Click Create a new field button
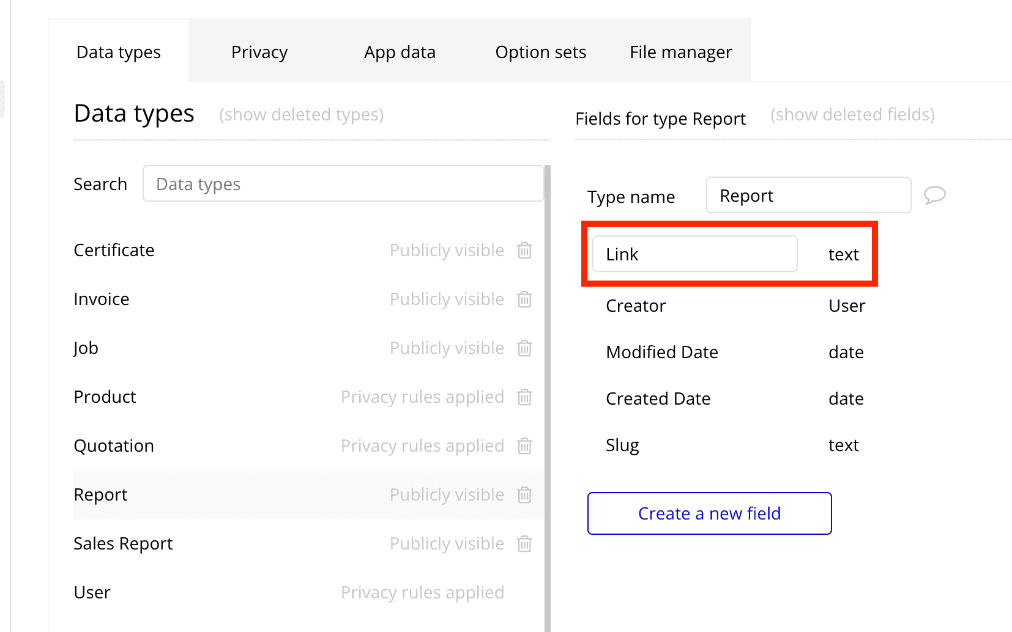This screenshot has height=632, width=1012. [709, 513]
